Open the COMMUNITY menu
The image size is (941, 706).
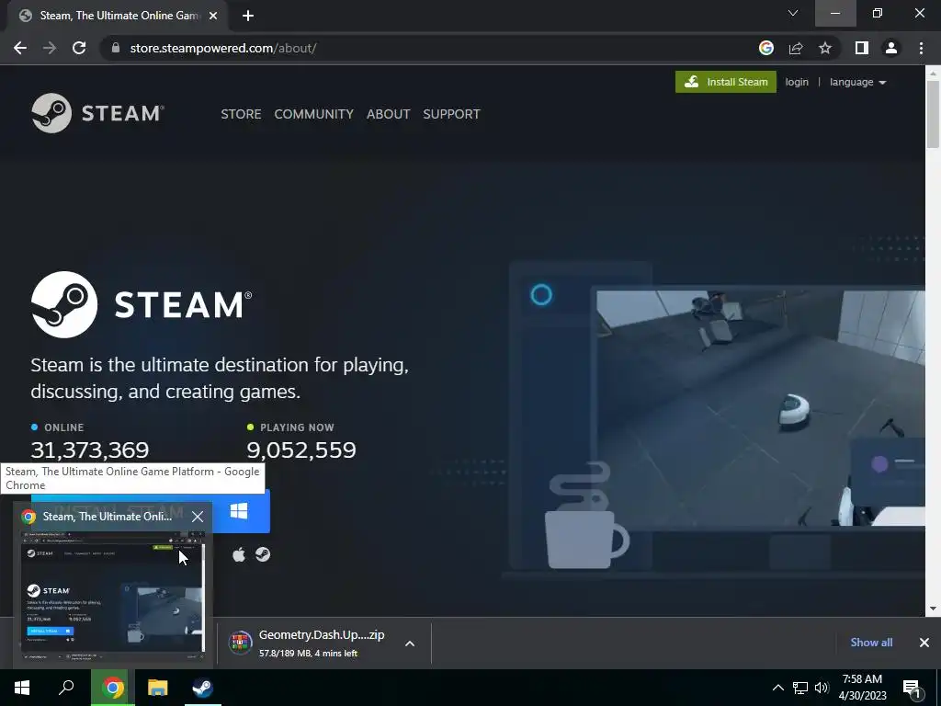click(314, 114)
